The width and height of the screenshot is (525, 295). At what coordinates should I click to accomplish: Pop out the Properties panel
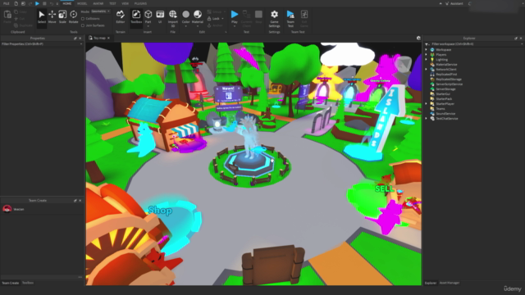click(x=75, y=39)
